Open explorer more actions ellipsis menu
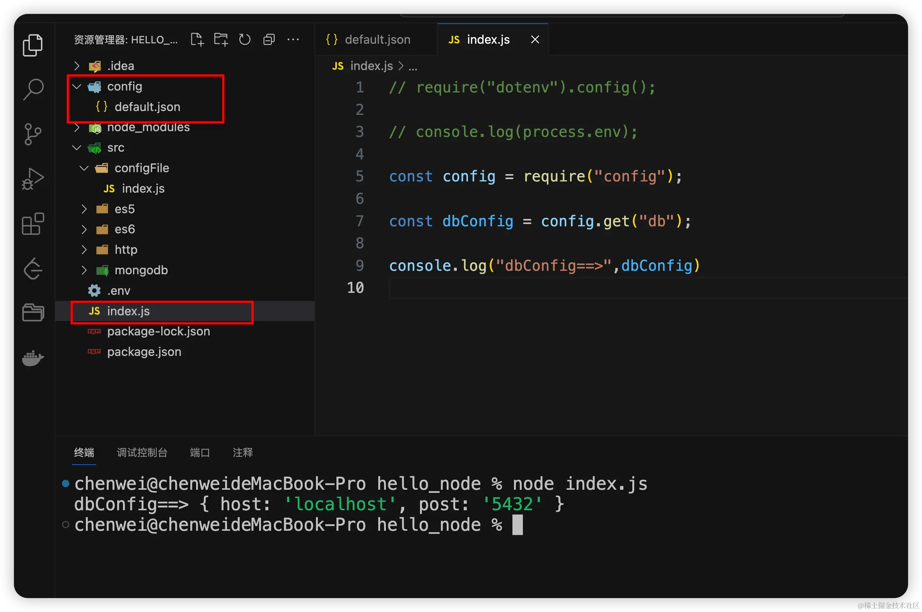This screenshot has width=922, height=612. coord(293,40)
